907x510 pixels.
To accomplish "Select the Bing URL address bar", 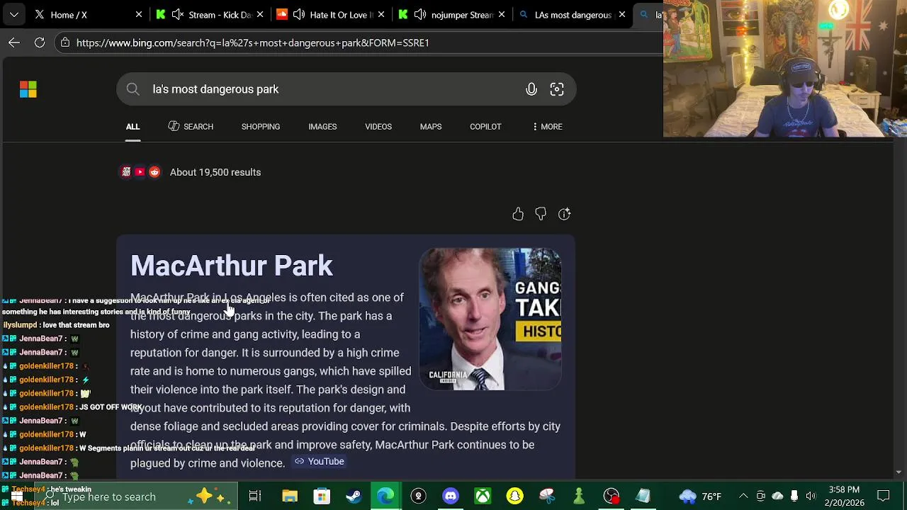I will click(359, 42).
